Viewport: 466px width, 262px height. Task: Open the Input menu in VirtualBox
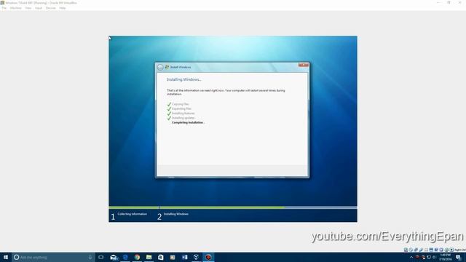point(39,8)
